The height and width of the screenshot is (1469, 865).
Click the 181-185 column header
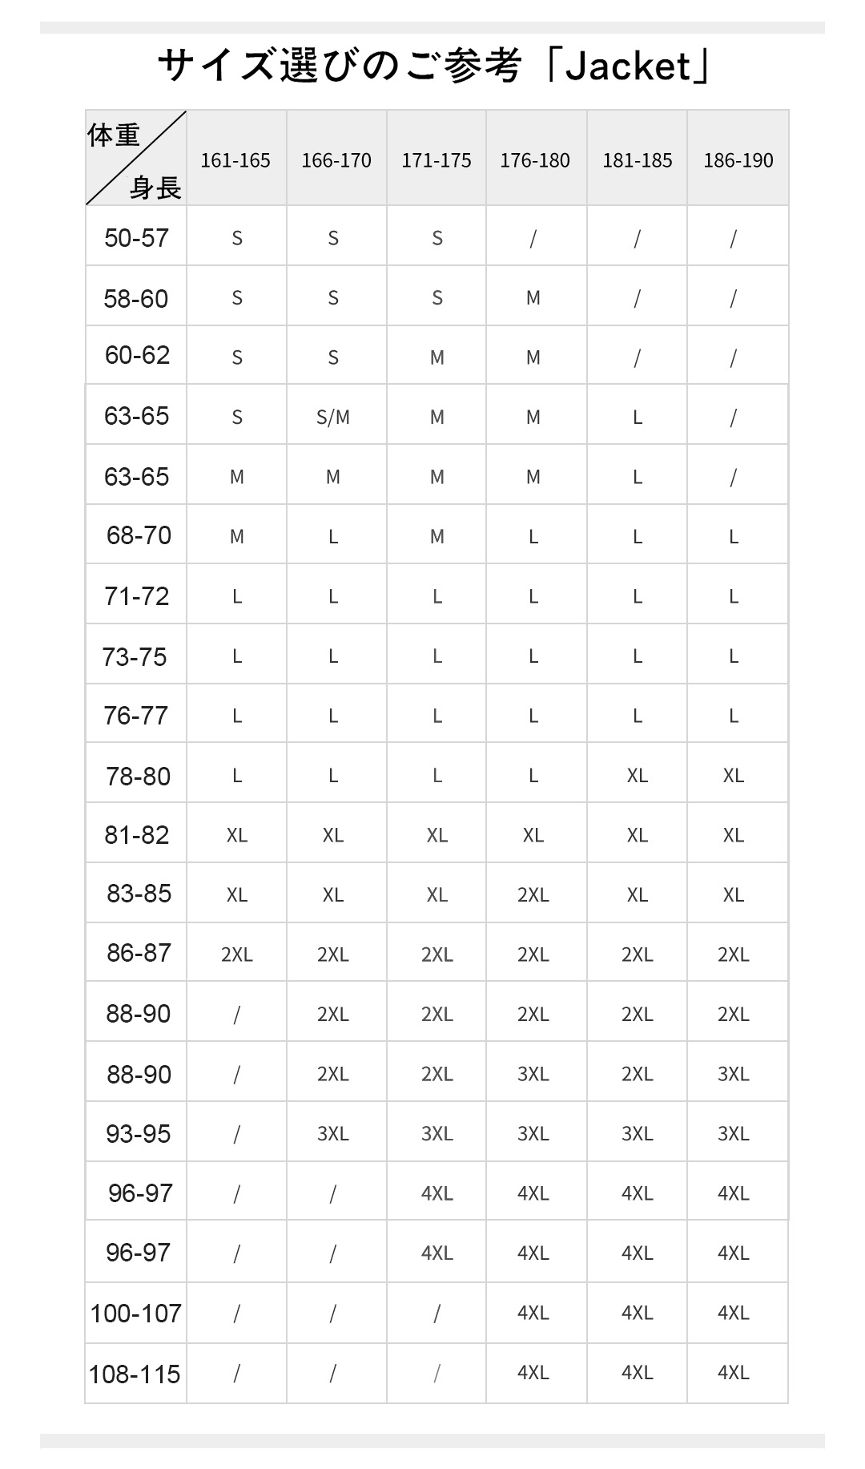tap(638, 160)
